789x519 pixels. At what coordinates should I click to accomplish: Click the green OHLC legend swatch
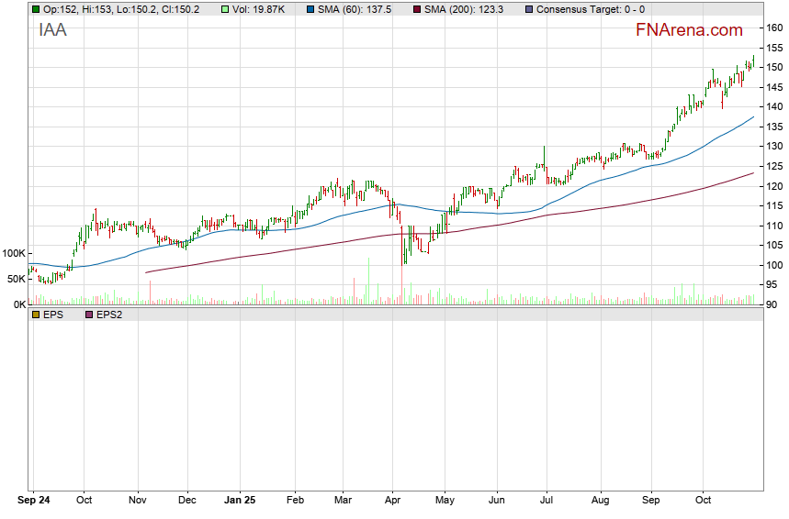35,9
